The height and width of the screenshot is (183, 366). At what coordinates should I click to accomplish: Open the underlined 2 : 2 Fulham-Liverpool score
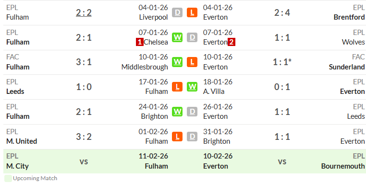tap(84, 12)
